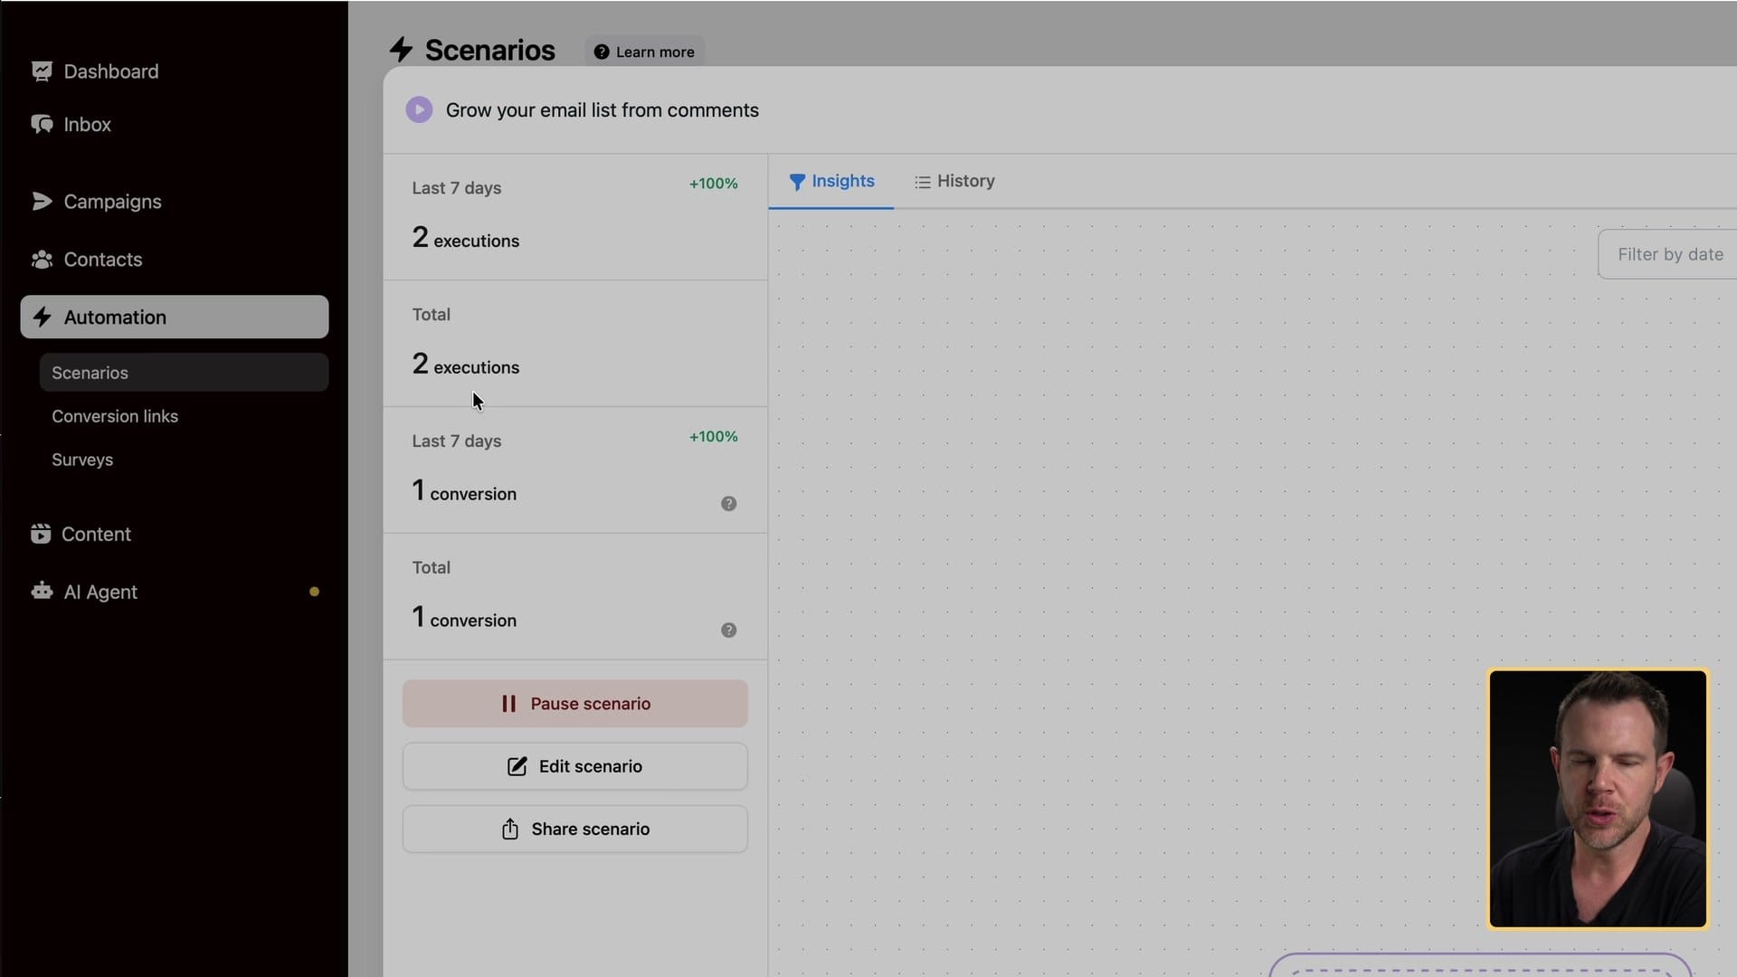The height and width of the screenshot is (977, 1737).
Task: Switch to the Insights tab
Action: pyautogui.click(x=831, y=181)
